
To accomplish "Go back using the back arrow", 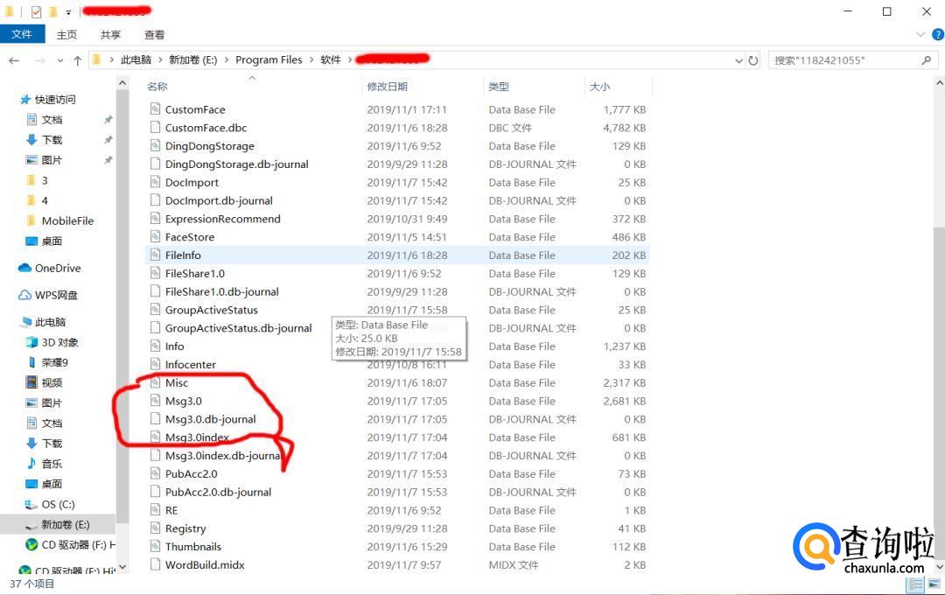I will point(15,60).
